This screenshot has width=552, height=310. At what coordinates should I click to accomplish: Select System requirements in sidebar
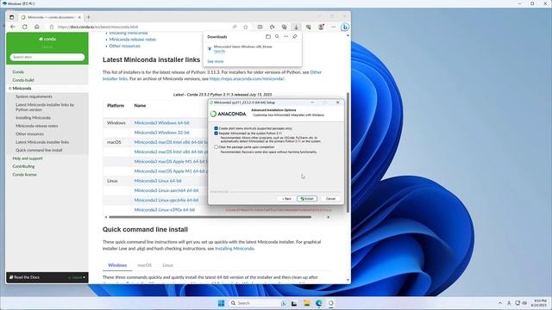34,96
